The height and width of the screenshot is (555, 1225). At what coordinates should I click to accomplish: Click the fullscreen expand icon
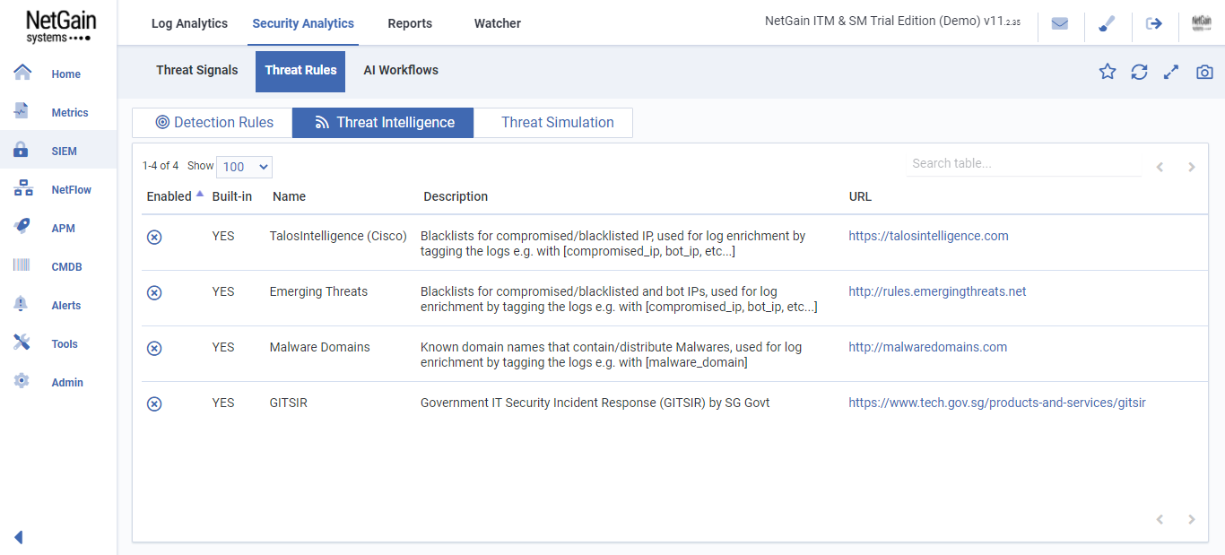pos(1171,72)
